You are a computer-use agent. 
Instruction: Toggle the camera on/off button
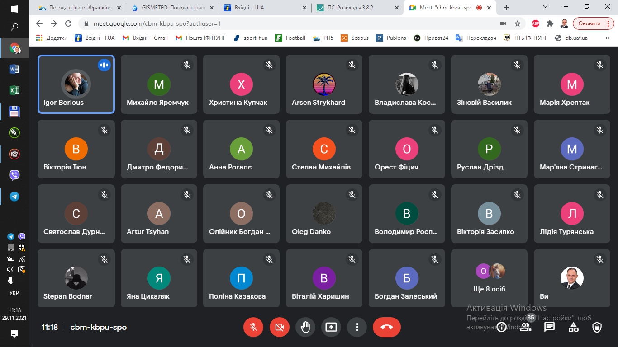[x=279, y=327]
